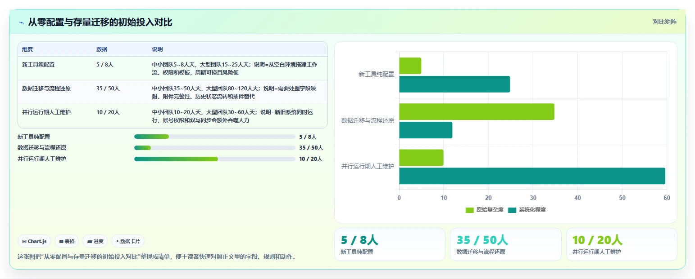The image size is (695, 279).
Task: Click the teal bar for 新工具纯配置
Action: coord(455,84)
